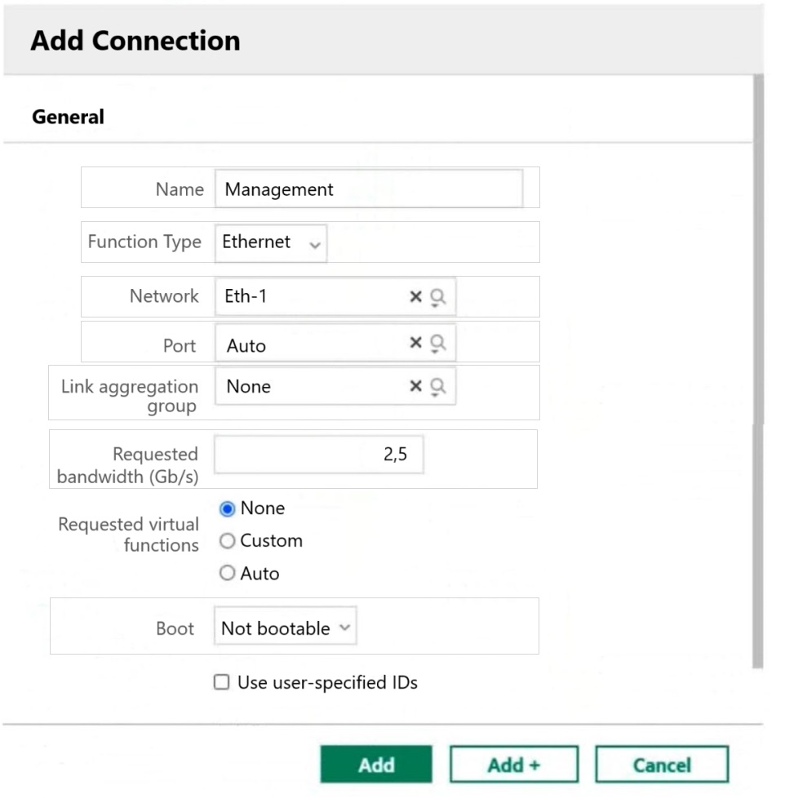The image size is (785, 808).
Task: Clear the Network field with X icon
Action: tap(415, 296)
